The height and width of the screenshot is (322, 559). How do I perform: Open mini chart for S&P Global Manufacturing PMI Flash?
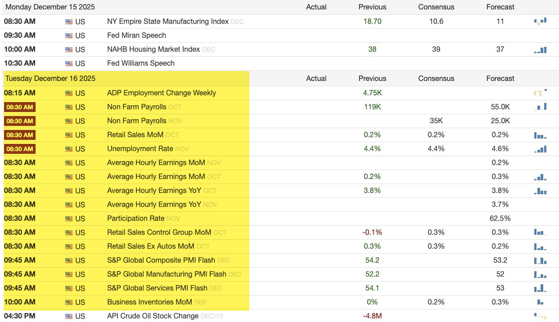(x=540, y=274)
